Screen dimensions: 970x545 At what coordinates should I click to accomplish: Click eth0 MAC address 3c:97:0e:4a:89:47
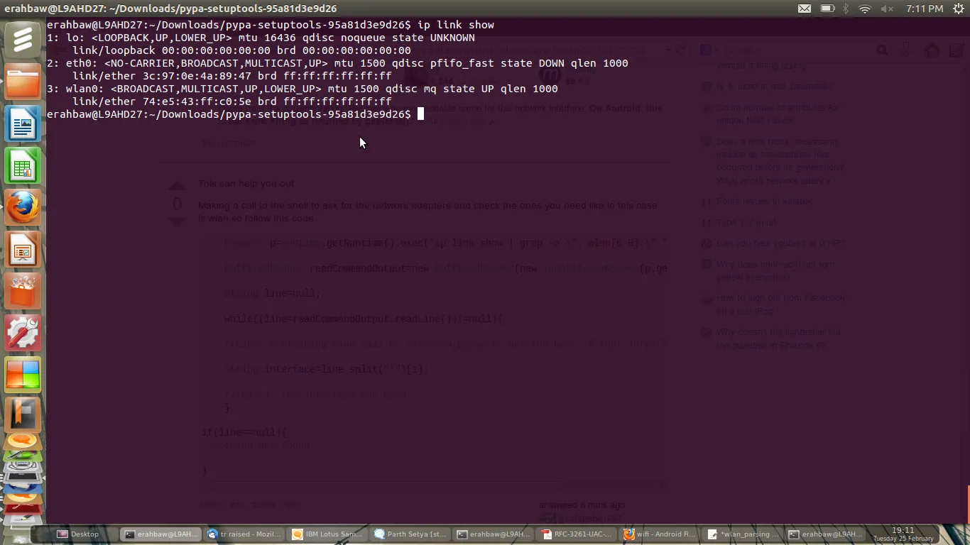[197, 76]
